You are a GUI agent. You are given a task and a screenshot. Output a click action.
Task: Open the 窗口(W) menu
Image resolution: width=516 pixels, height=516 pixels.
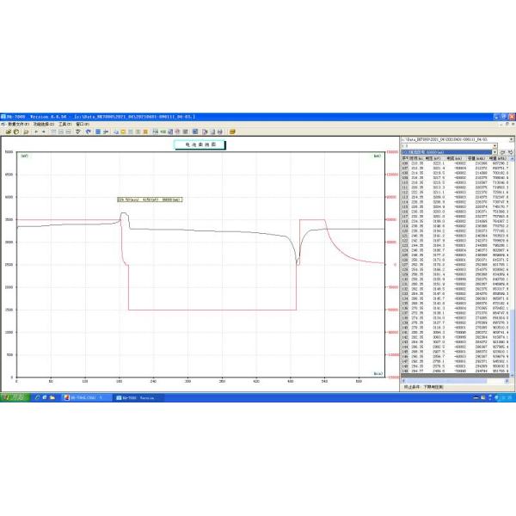[x=81, y=123]
